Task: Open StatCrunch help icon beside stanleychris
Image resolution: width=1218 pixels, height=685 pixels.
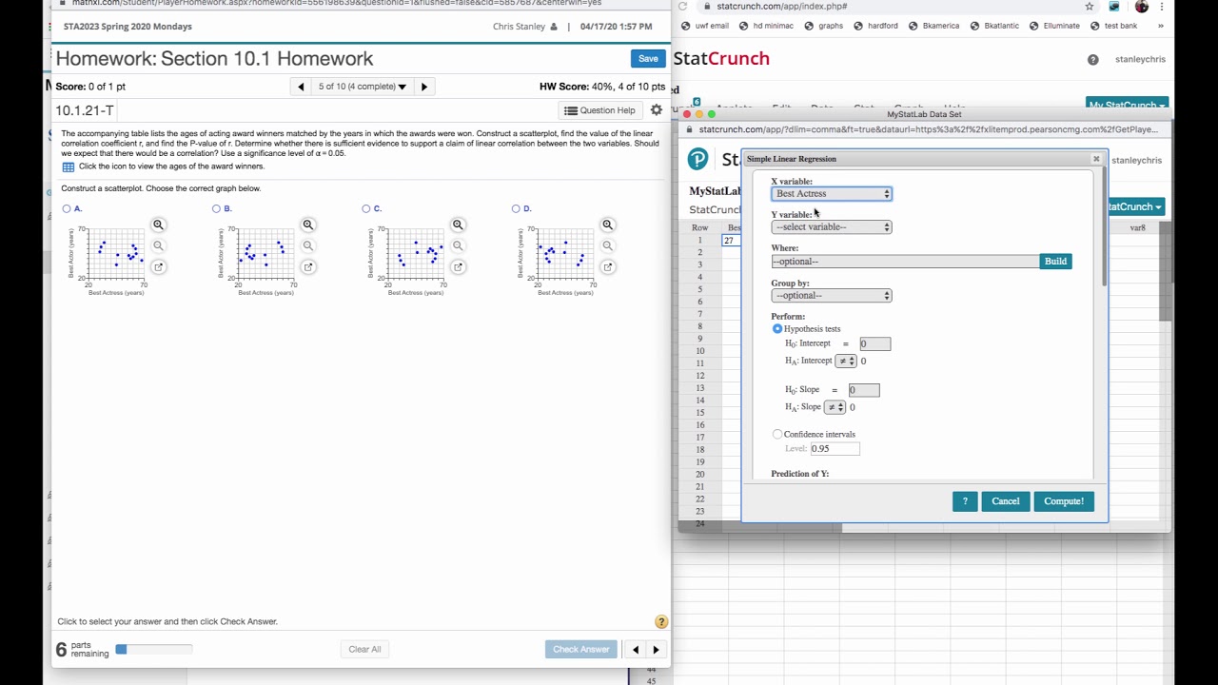Action: point(1092,60)
